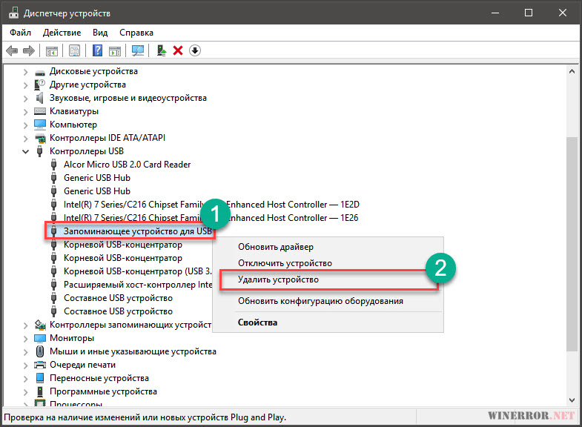Click the icon beside Переносные устройства
Image resolution: width=582 pixels, height=427 pixels.
40,378
